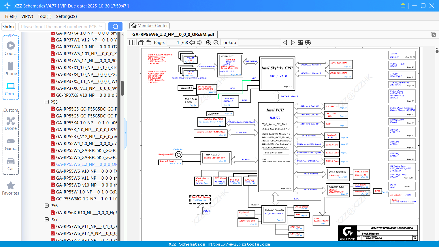Screen dimensions: 439x247
Task: Open the File(F) menu
Action: coord(11,16)
